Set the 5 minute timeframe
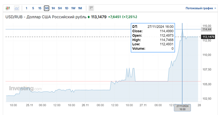This screenshot has height=115, width=218. (33, 8)
